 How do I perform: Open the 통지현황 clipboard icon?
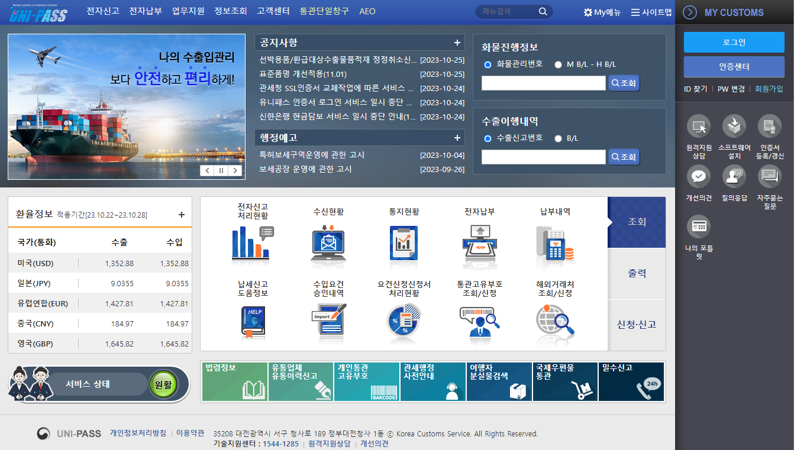[404, 242]
